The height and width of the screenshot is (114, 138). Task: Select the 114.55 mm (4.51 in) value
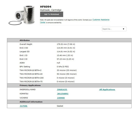(x=66, y=48)
